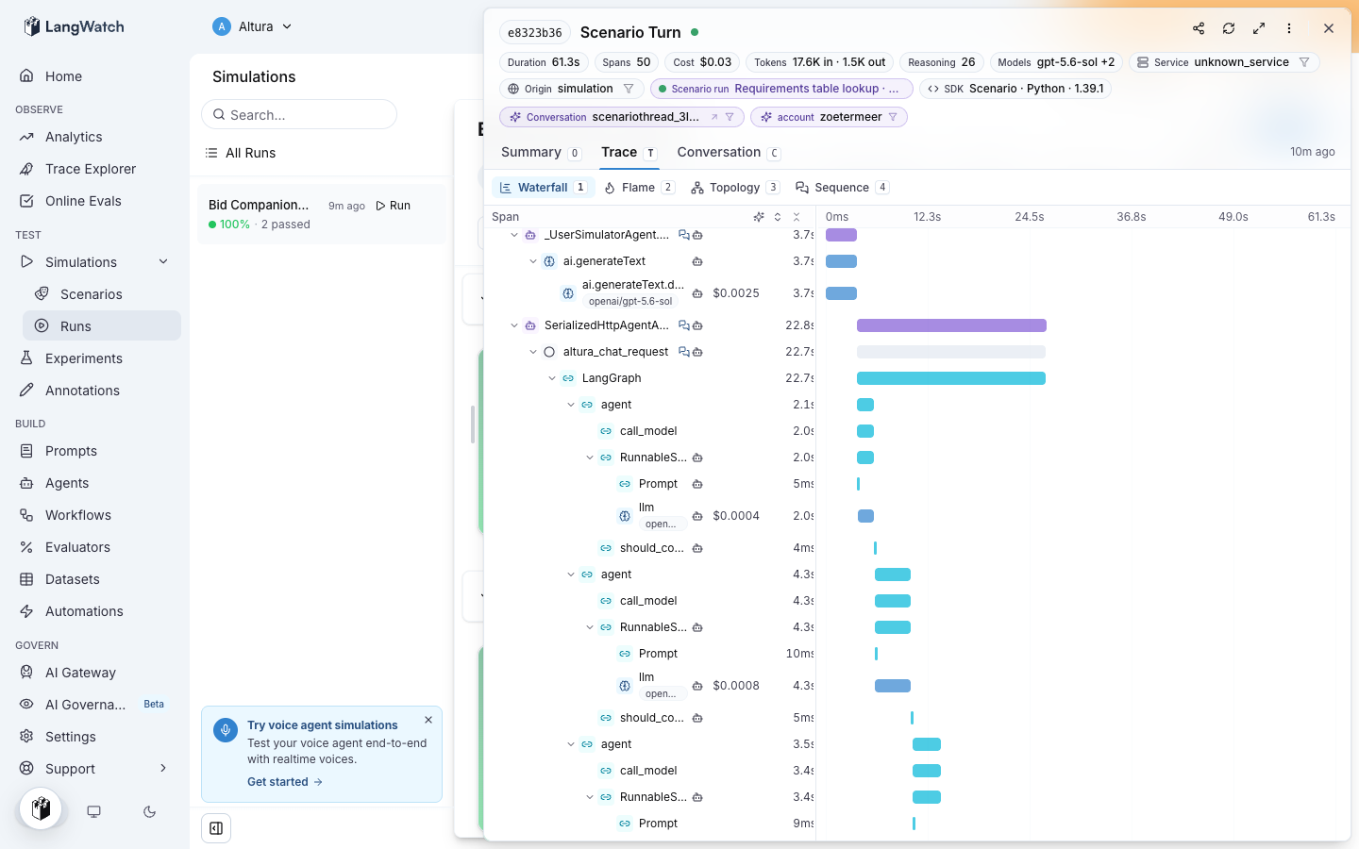This screenshot has height=849, width=1359.
Task: Select the Waterfall view
Action: (x=544, y=188)
